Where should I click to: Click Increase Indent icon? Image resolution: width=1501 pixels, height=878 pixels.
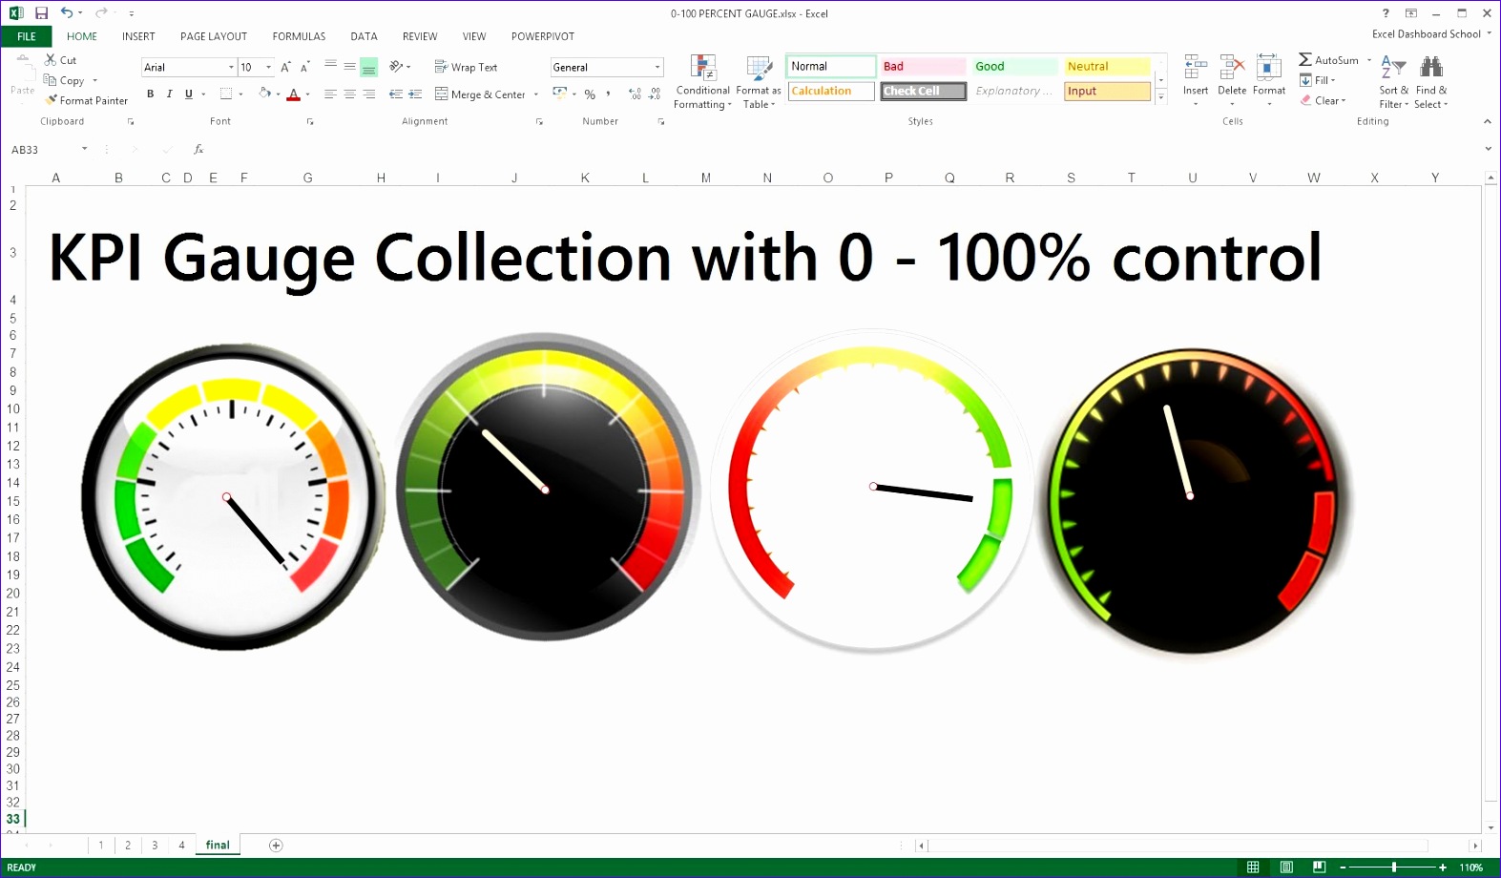(415, 94)
